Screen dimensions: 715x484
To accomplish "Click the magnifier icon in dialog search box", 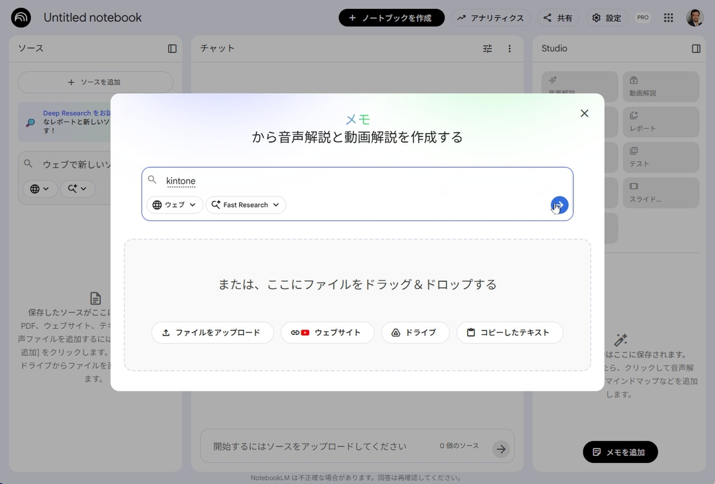I will point(153,179).
